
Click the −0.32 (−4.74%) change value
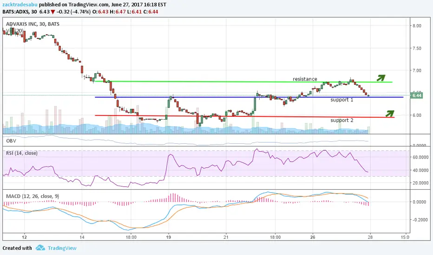(x=73, y=12)
